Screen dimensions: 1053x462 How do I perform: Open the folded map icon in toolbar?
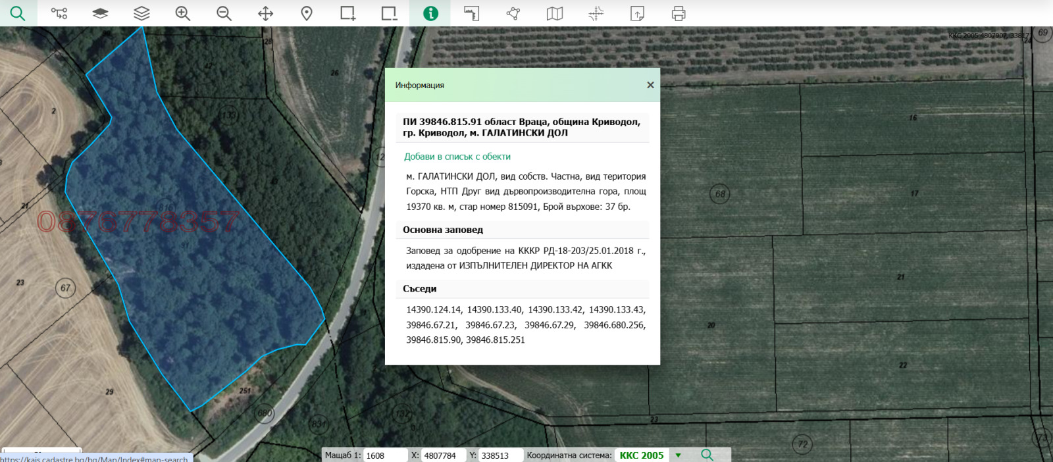pos(555,13)
